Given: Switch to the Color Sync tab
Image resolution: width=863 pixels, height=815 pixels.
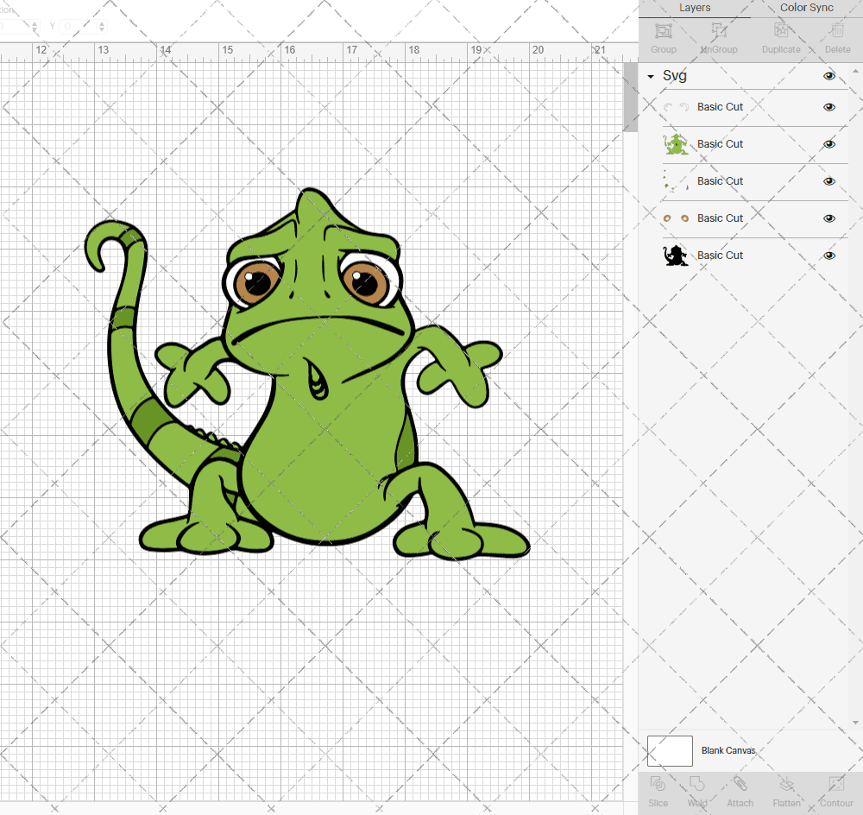Looking at the screenshot, I should (806, 8).
